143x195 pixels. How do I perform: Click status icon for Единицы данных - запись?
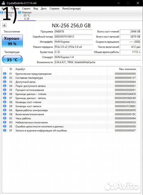pyautogui.click(x=5, y=98)
